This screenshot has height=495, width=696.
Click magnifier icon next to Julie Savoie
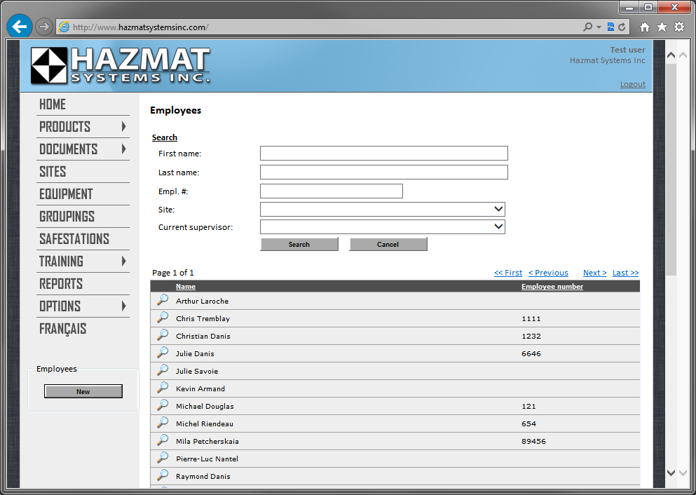click(x=163, y=370)
